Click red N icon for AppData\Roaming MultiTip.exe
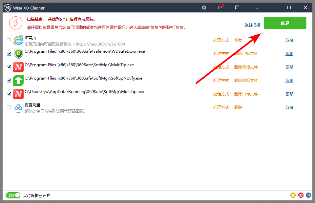 coord(18,94)
